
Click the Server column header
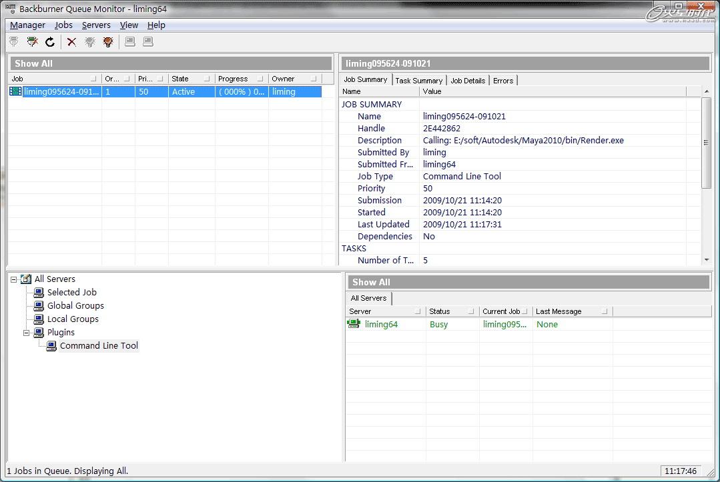[385, 311]
